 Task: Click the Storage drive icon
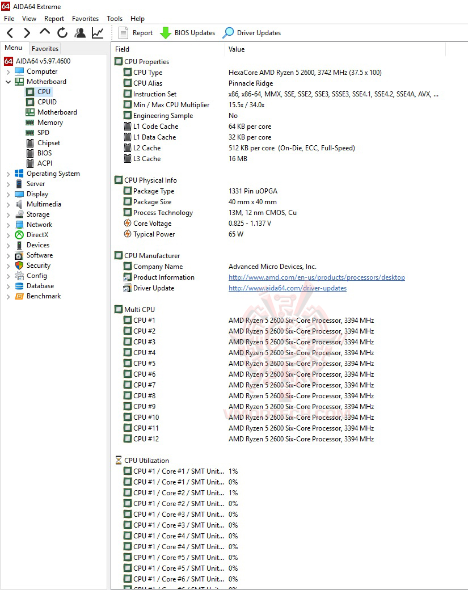[19, 214]
